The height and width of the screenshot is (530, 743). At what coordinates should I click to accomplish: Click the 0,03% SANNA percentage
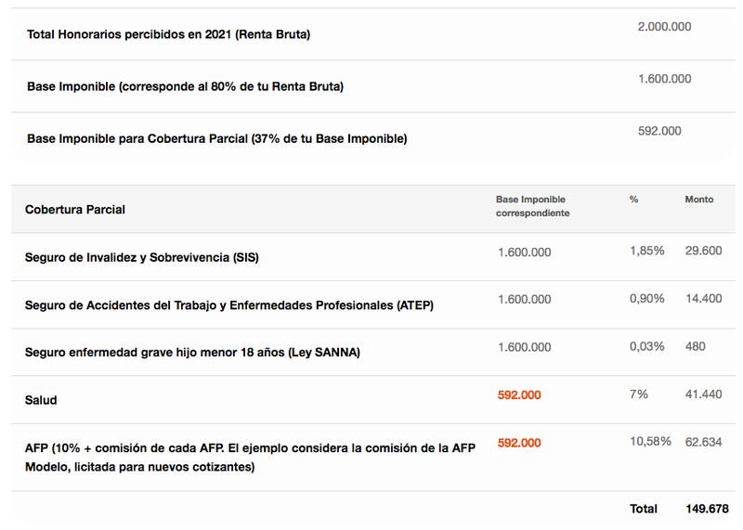click(x=646, y=346)
